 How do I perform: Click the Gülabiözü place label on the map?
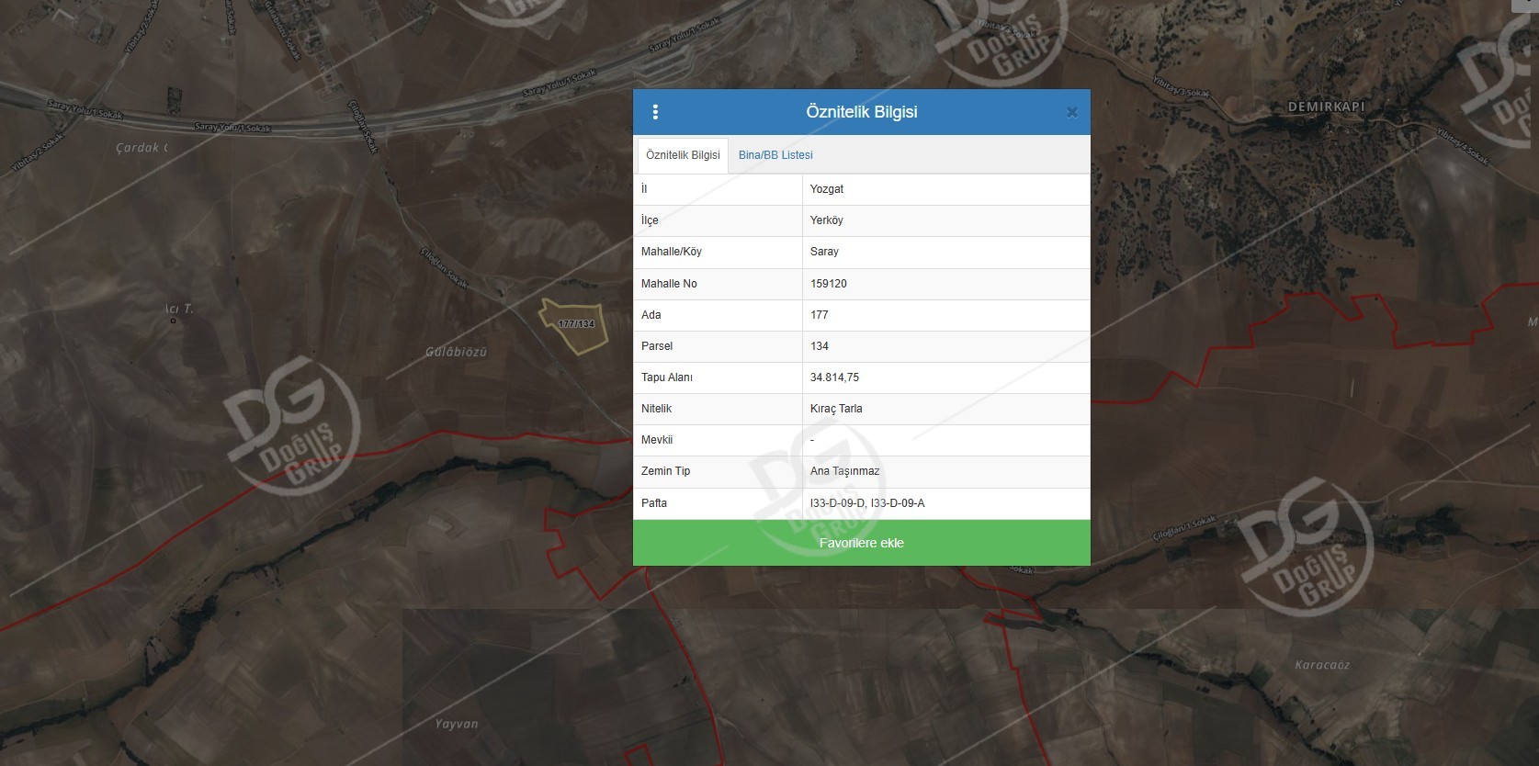[x=456, y=352]
